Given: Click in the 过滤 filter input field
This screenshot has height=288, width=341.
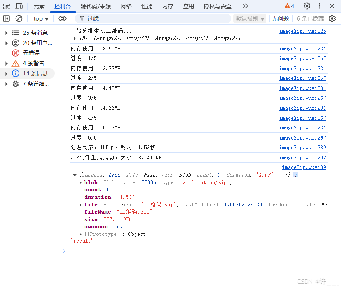Looking at the screenshot, I should point(153,18).
